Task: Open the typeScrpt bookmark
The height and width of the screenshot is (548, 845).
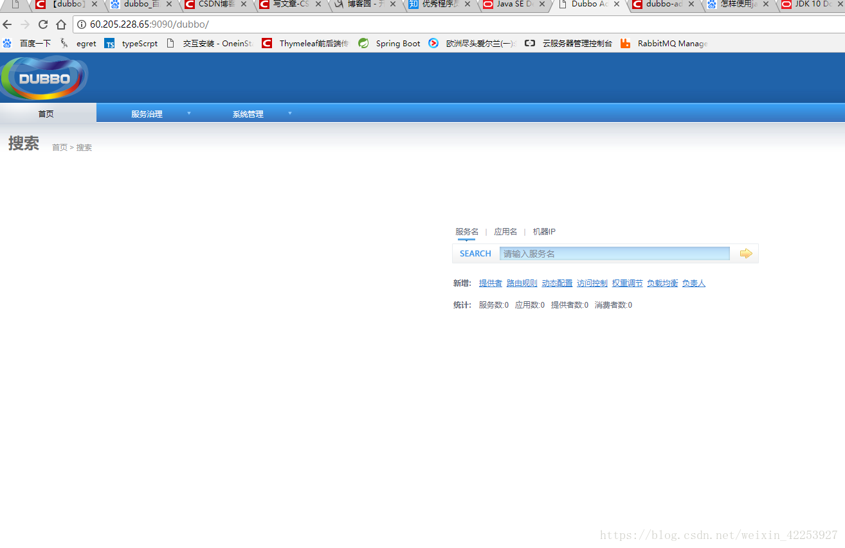Action: [x=131, y=44]
